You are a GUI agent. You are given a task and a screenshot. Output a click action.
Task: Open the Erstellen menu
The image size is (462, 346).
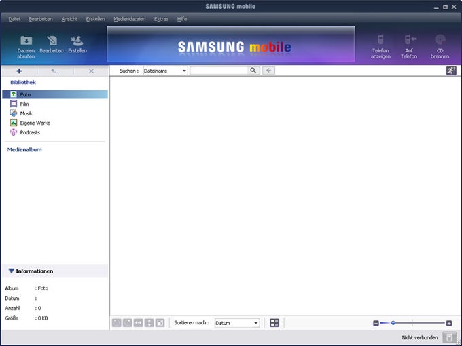[x=96, y=19]
